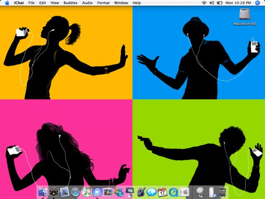Image resolution: width=265 pixels, height=199 pixels.
Task: Click the Wi-Fi status icon
Action: coord(204,3)
